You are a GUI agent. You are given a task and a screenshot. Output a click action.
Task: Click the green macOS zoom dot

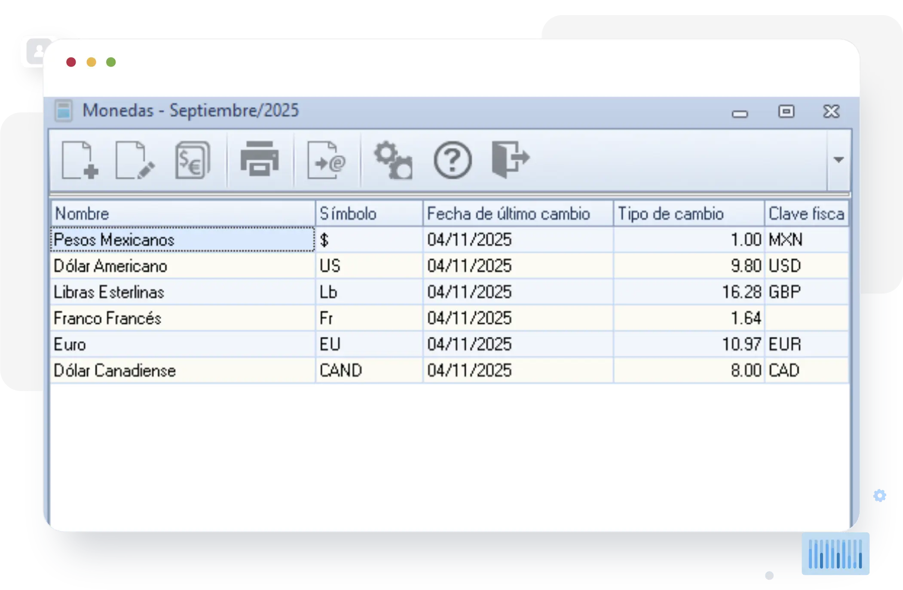(111, 62)
